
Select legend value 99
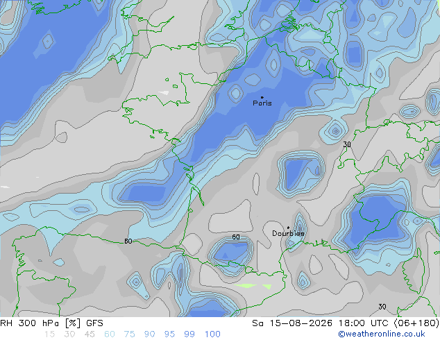tap(189, 334)
